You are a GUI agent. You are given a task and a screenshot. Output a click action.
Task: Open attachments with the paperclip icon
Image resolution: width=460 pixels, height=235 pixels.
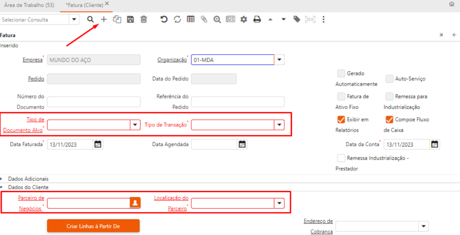(x=204, y=19)
